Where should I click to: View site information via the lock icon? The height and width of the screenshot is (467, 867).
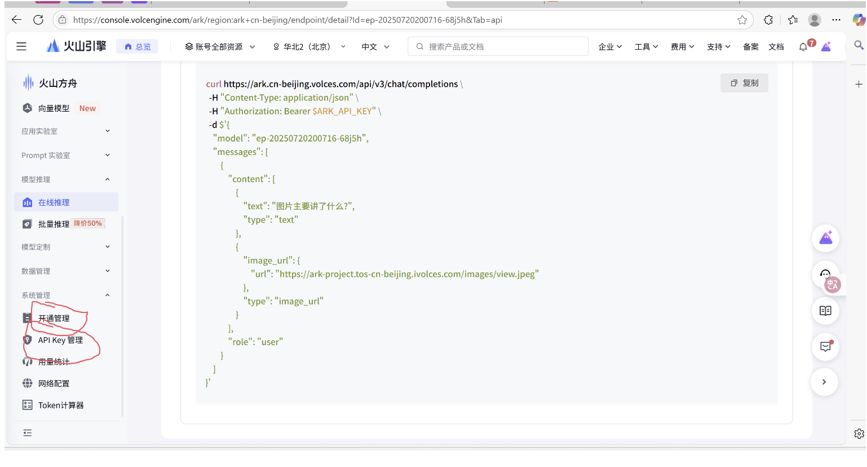click(63, 20)
